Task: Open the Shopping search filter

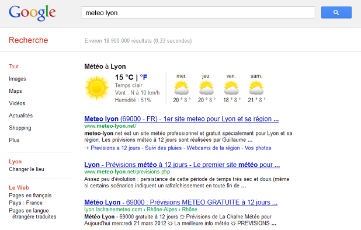Action: point(20,128)
